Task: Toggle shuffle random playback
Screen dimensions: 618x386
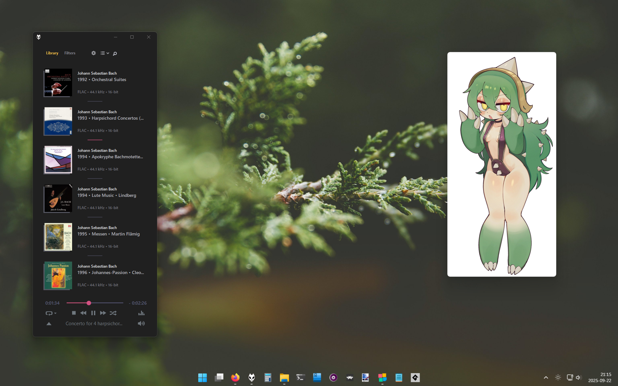Action: pos(113,313)
